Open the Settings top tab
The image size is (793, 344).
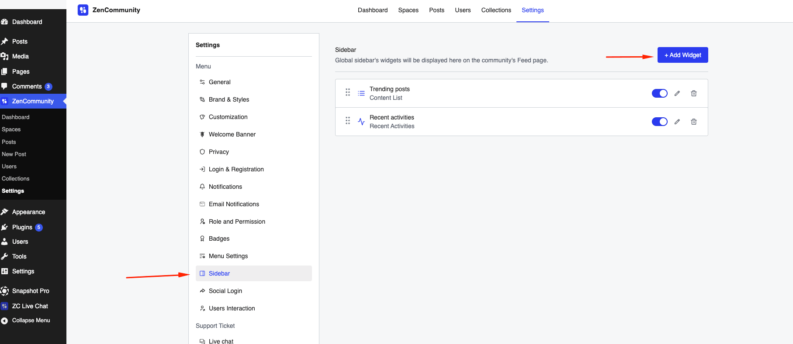(533, 10)
